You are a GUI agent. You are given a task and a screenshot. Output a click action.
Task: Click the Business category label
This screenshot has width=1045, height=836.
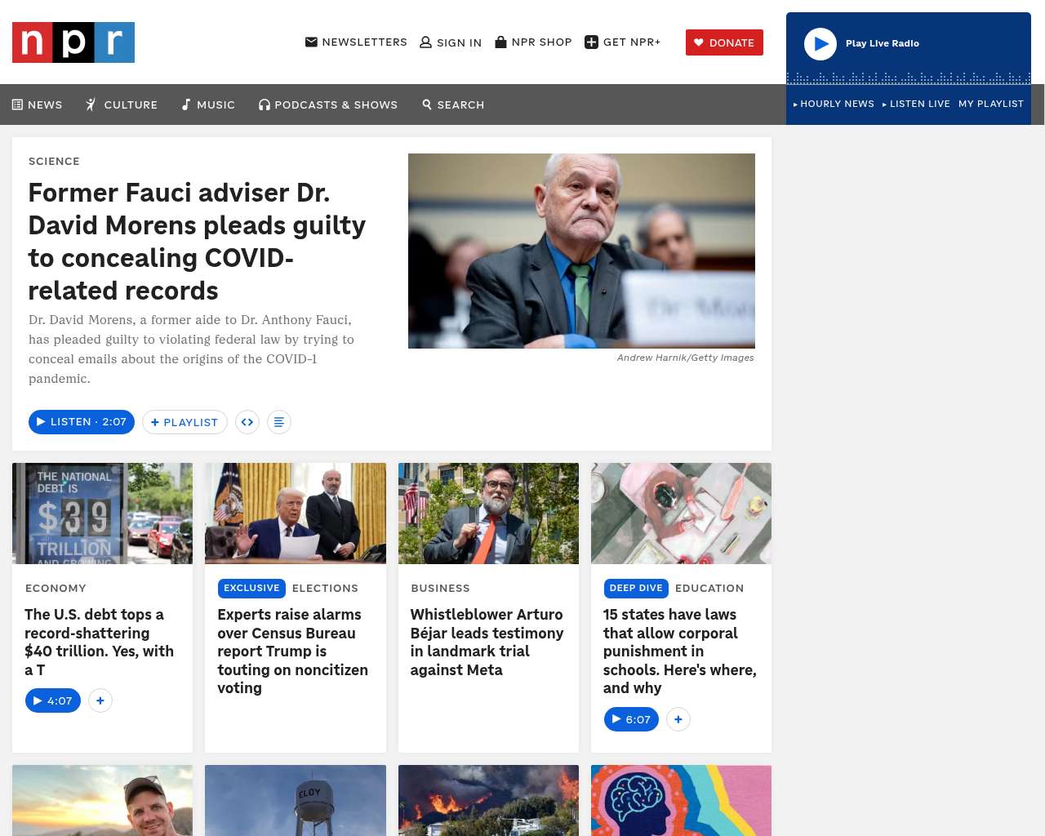coord(440,589)
